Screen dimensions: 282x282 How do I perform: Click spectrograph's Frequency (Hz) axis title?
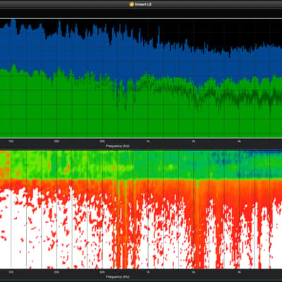point(118,277)
